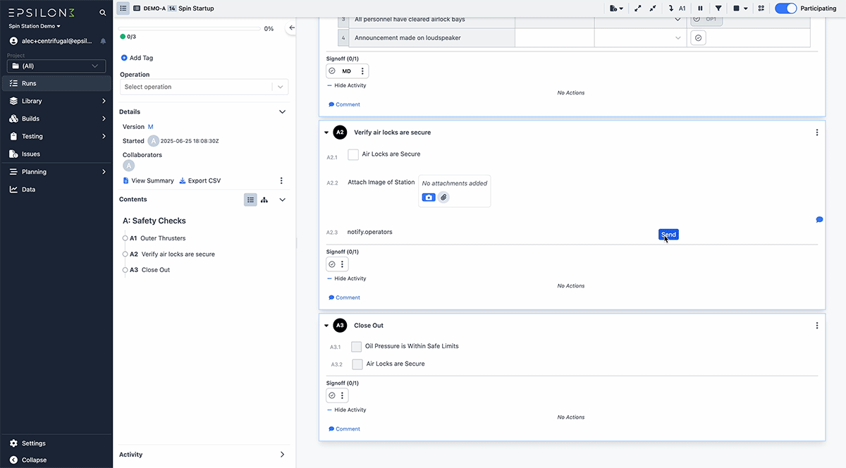846x468 pixels.
Task: Click Export CSV link
Action: [x=200, y=181]
